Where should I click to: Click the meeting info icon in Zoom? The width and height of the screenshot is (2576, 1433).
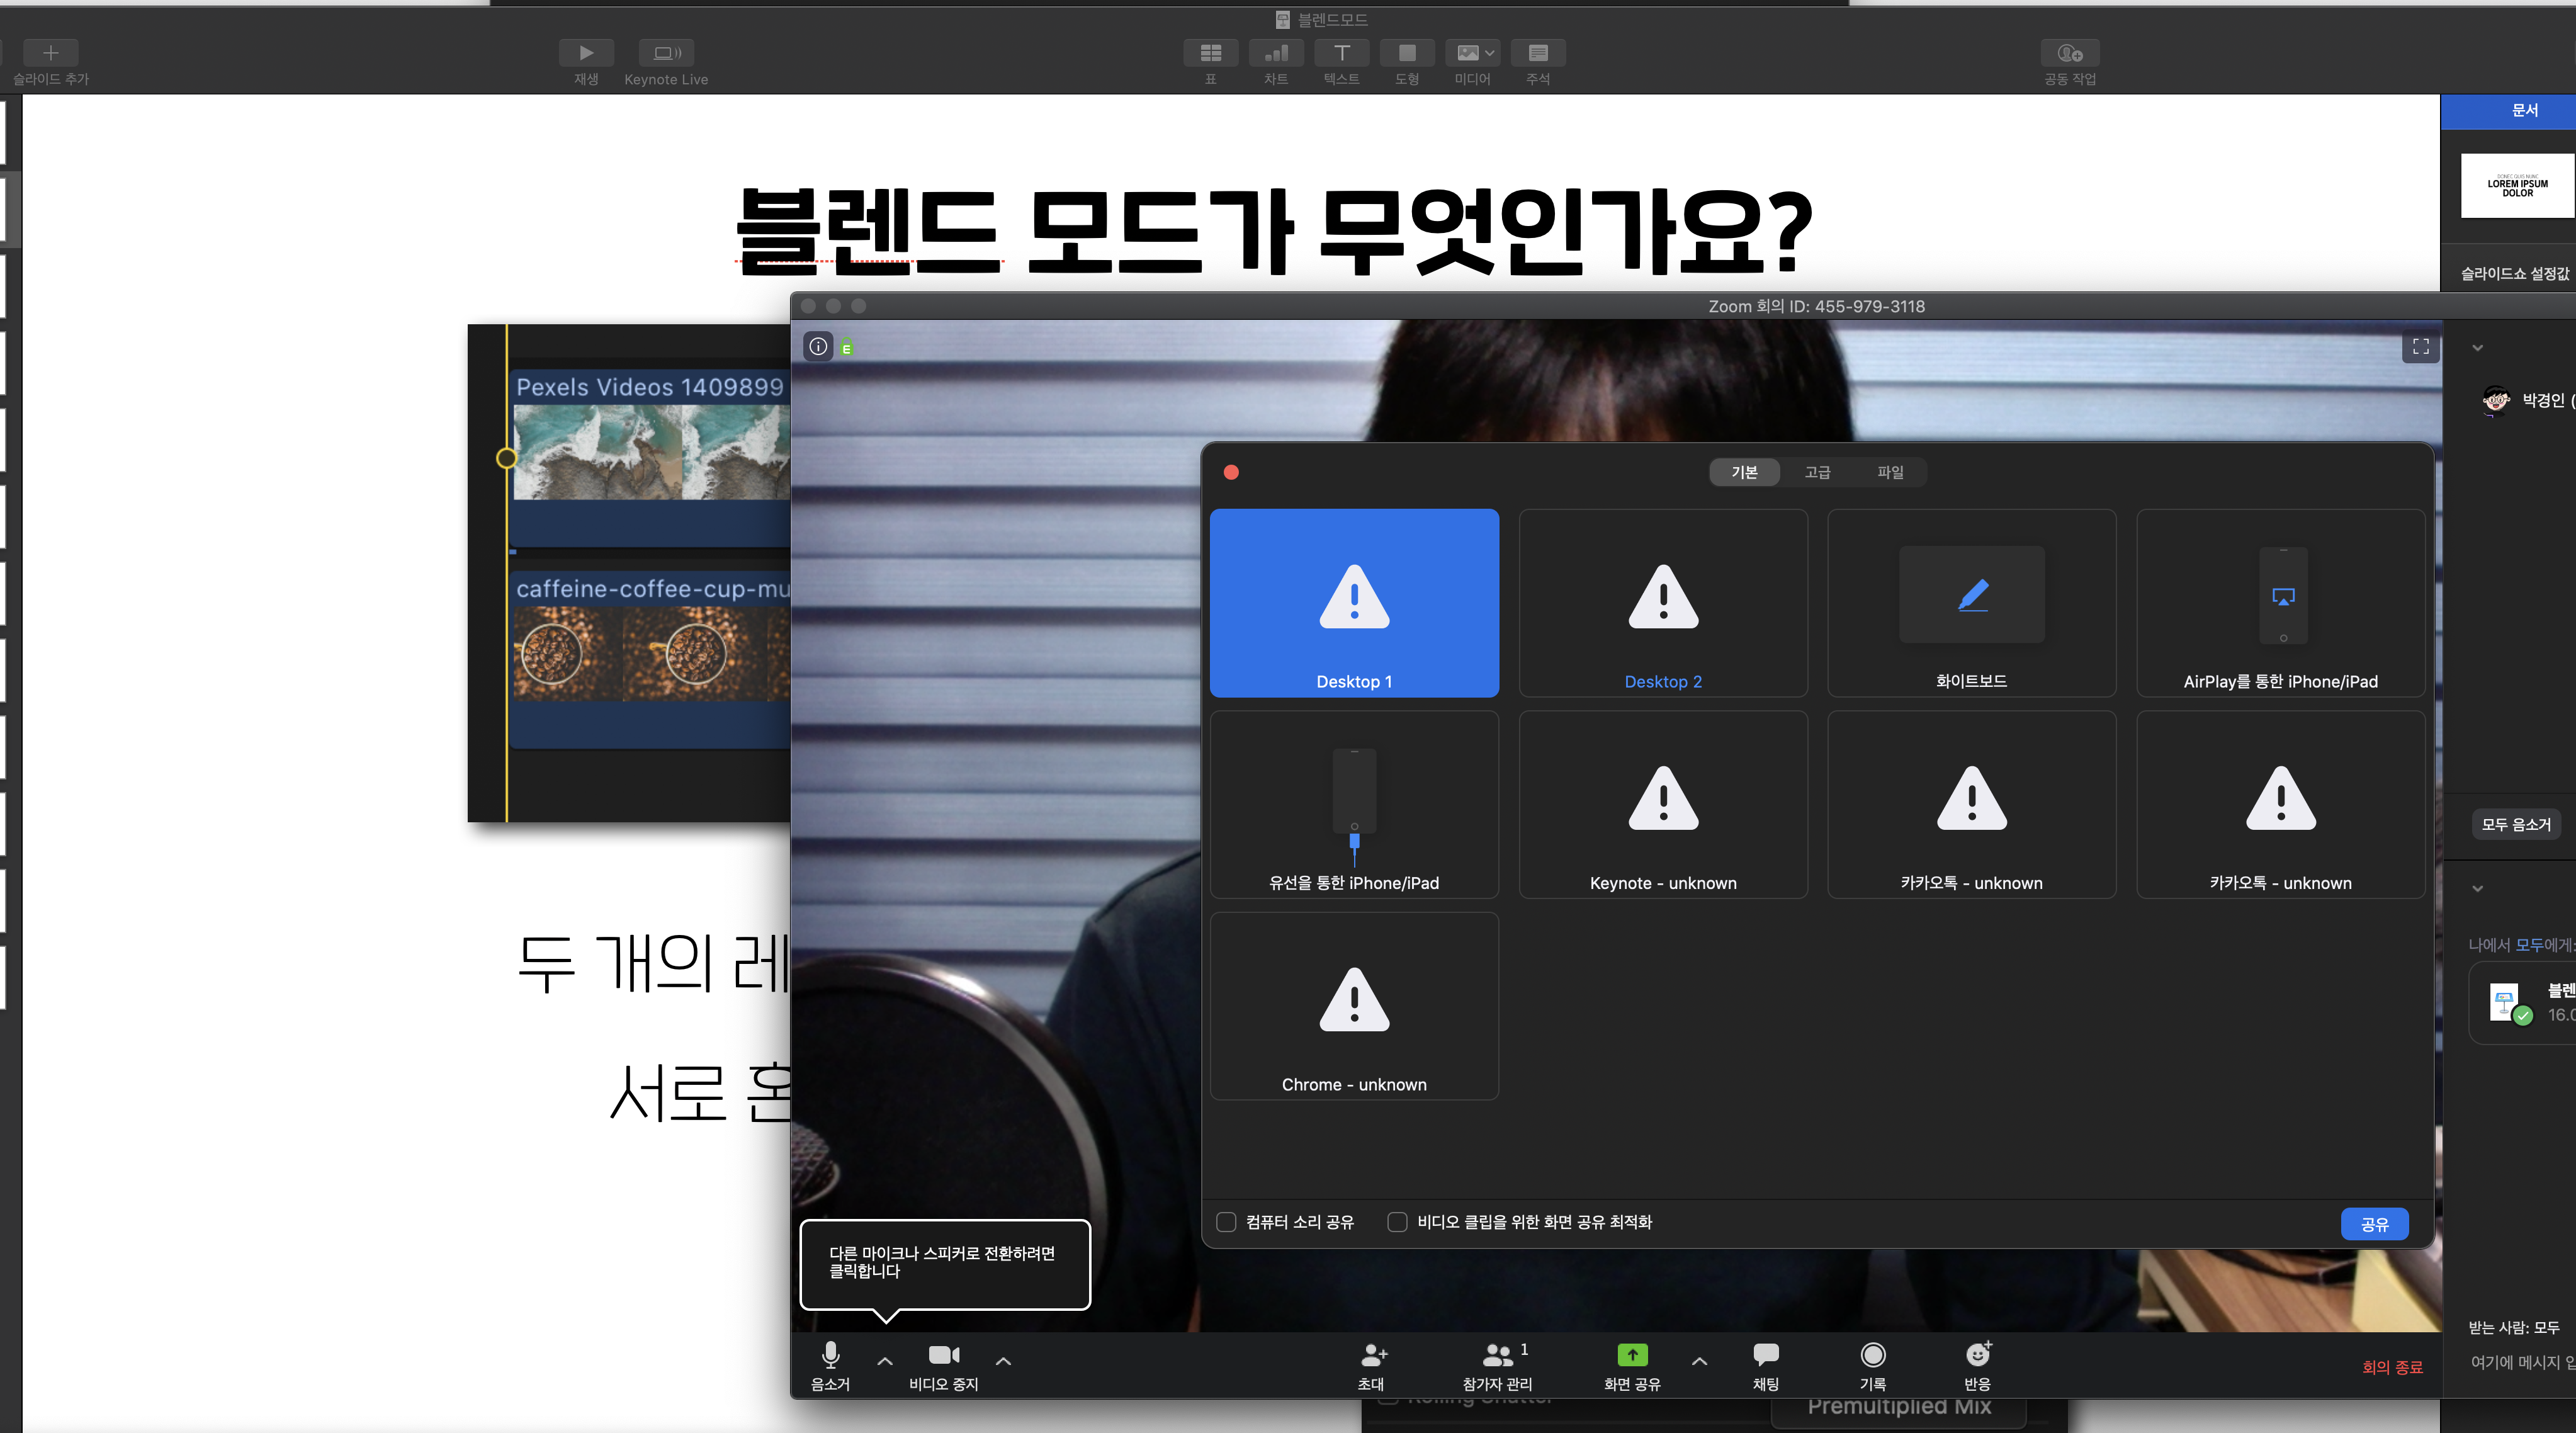[818, 347]
